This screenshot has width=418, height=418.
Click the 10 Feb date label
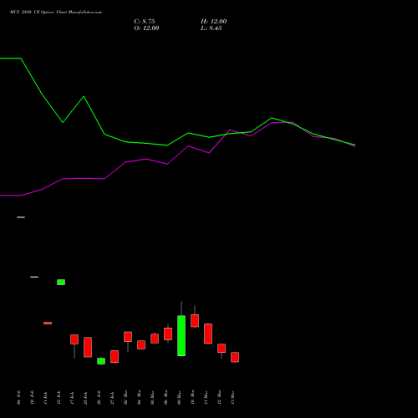[32, 398]
